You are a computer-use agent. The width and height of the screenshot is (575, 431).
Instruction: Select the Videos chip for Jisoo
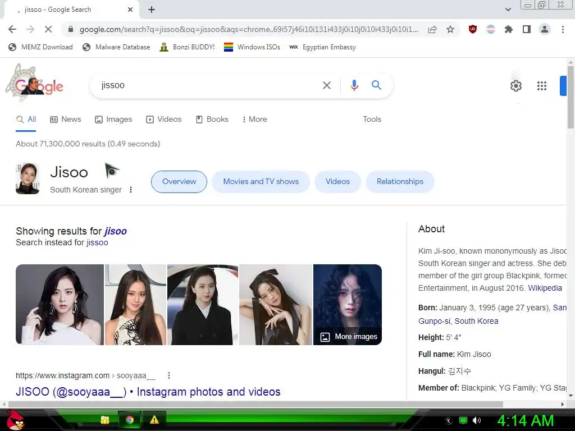[337, 181]
